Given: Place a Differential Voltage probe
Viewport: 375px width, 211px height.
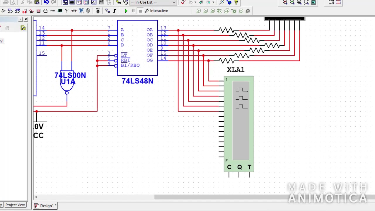Looking at the screenshot, I should click(x=220, y=11).
